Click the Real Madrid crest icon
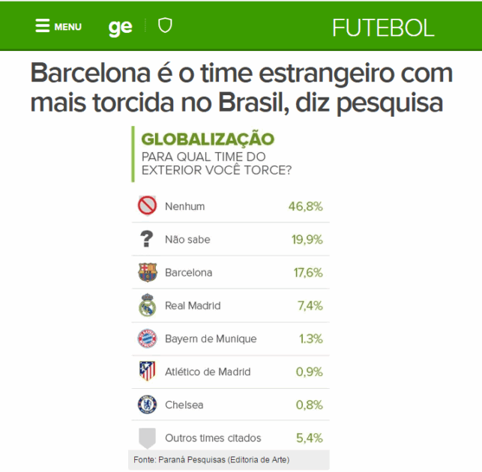This screenshot has height=472, width=482. 148,305
